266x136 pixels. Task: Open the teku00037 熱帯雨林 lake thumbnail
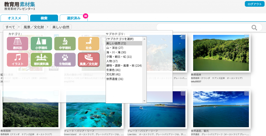[221, 53]
